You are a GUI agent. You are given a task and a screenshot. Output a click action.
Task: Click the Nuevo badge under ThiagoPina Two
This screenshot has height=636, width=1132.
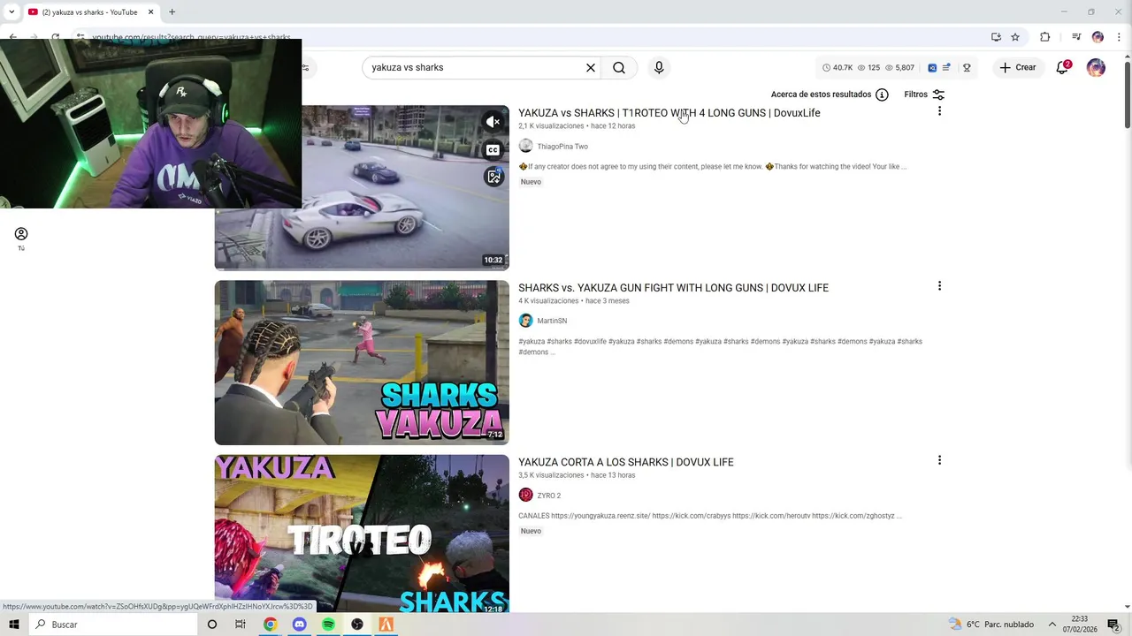(x=531, y=182)
